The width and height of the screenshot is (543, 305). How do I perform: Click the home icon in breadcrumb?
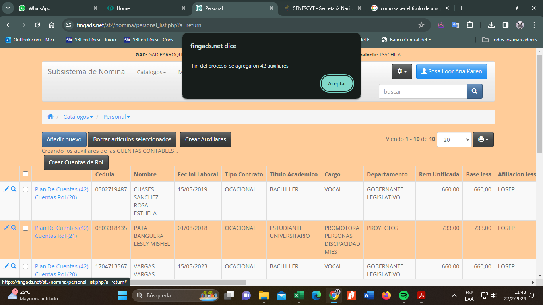50,117
